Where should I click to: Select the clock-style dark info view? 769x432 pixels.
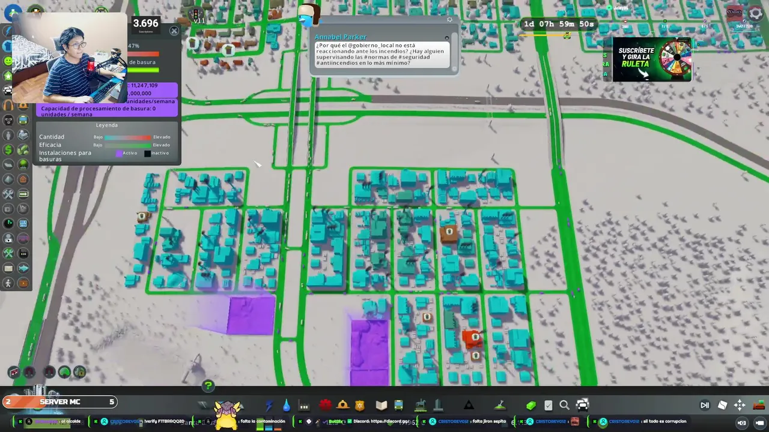(8, 223)
